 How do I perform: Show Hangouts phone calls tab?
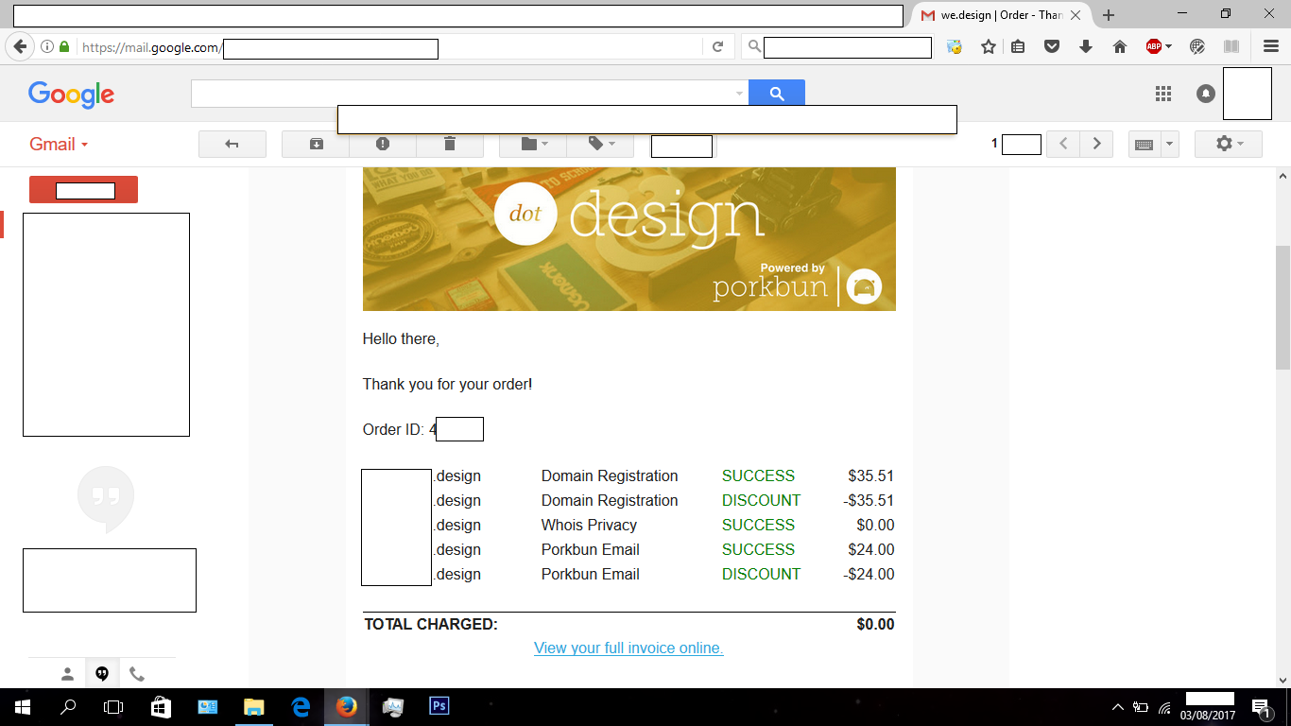(x=137, y=674)
